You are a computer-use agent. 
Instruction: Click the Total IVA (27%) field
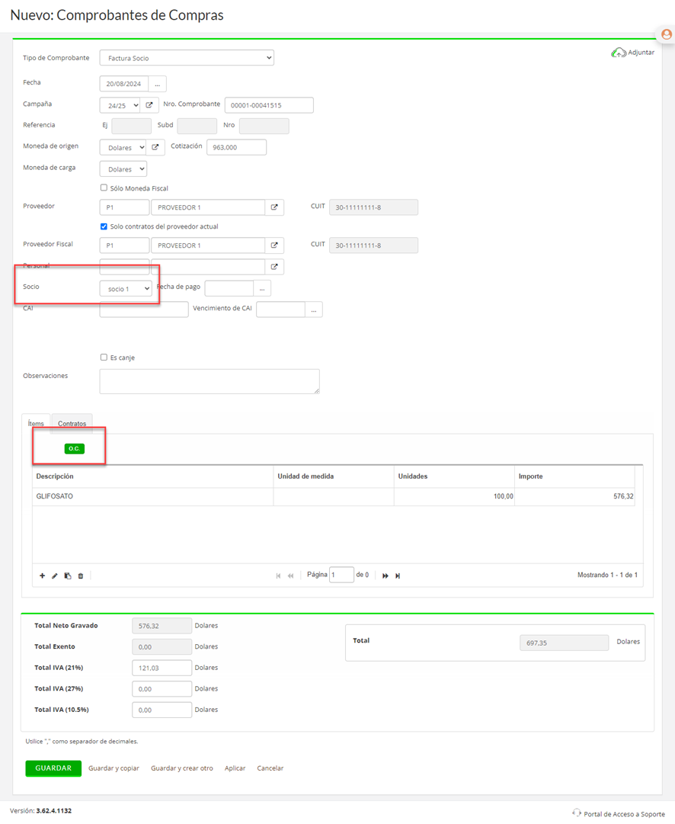click(162, 689)
